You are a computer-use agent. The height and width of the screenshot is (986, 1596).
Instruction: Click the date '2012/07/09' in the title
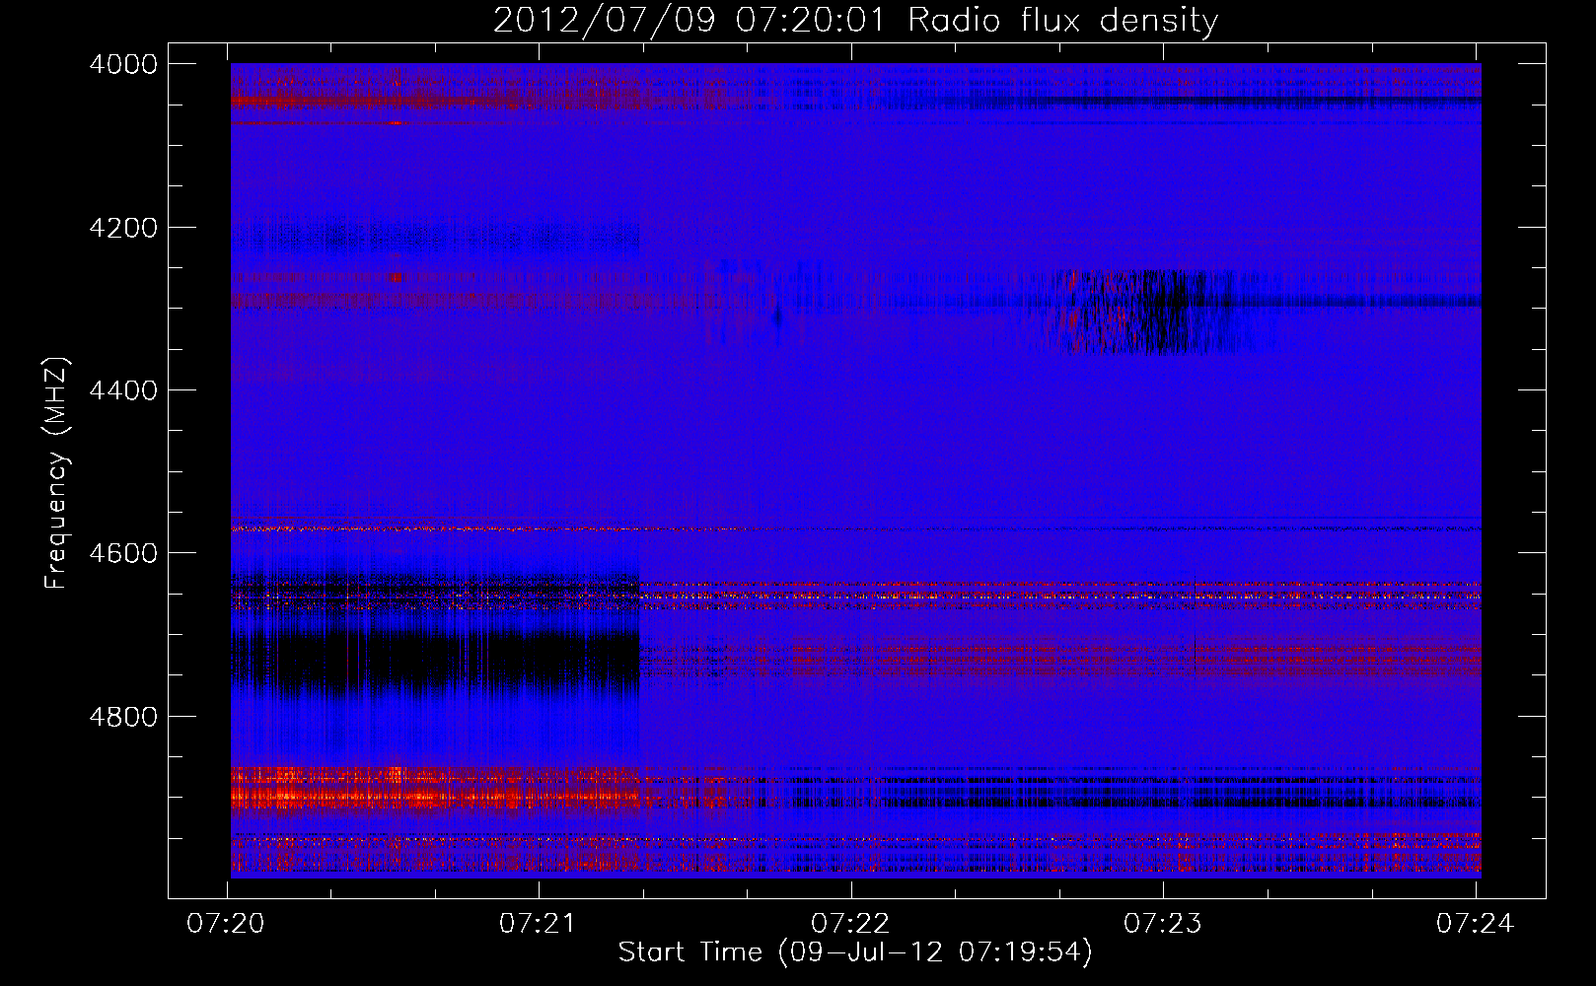[604, 20]
